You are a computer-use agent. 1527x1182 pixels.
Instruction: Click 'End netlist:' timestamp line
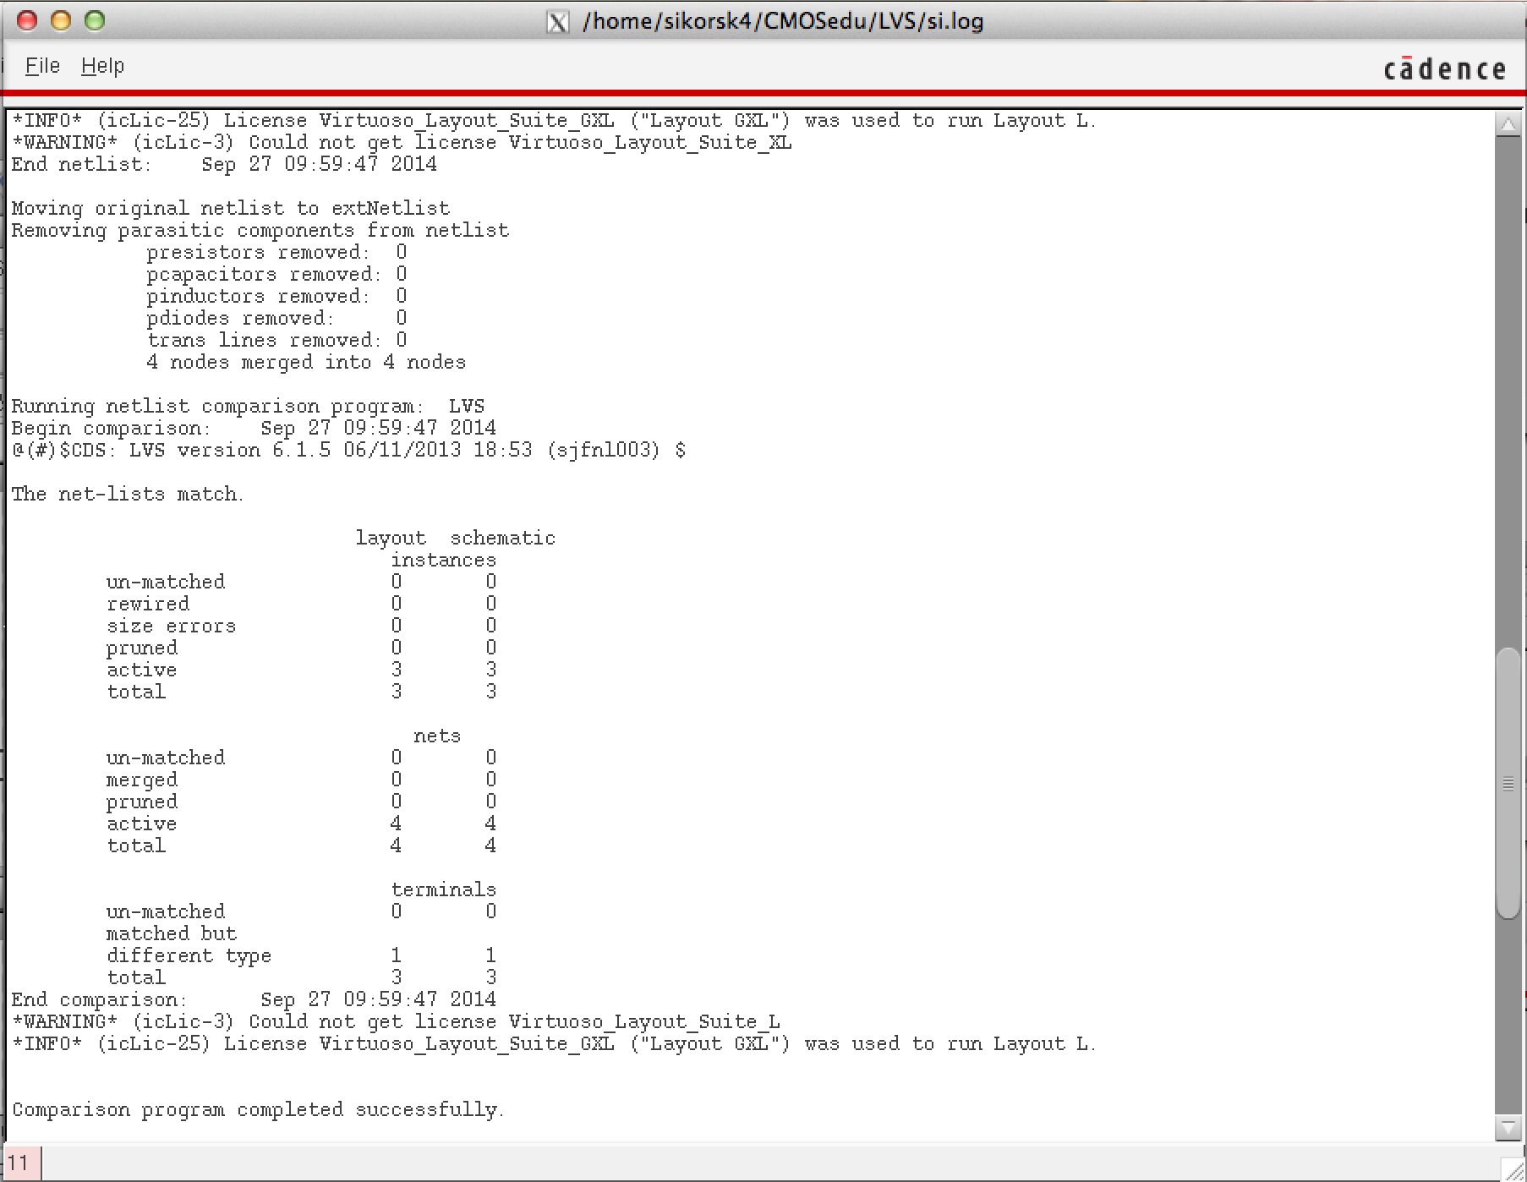pos(224,164)
